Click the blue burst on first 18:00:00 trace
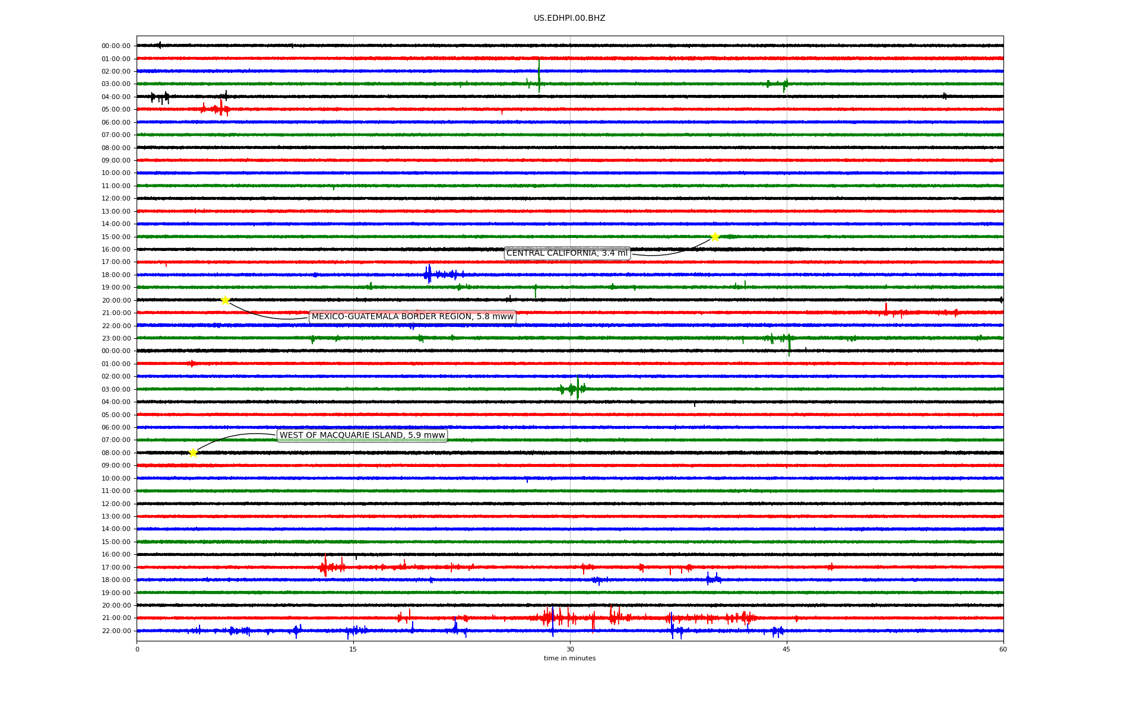The image size is (1140, 712). click(429, 274)
